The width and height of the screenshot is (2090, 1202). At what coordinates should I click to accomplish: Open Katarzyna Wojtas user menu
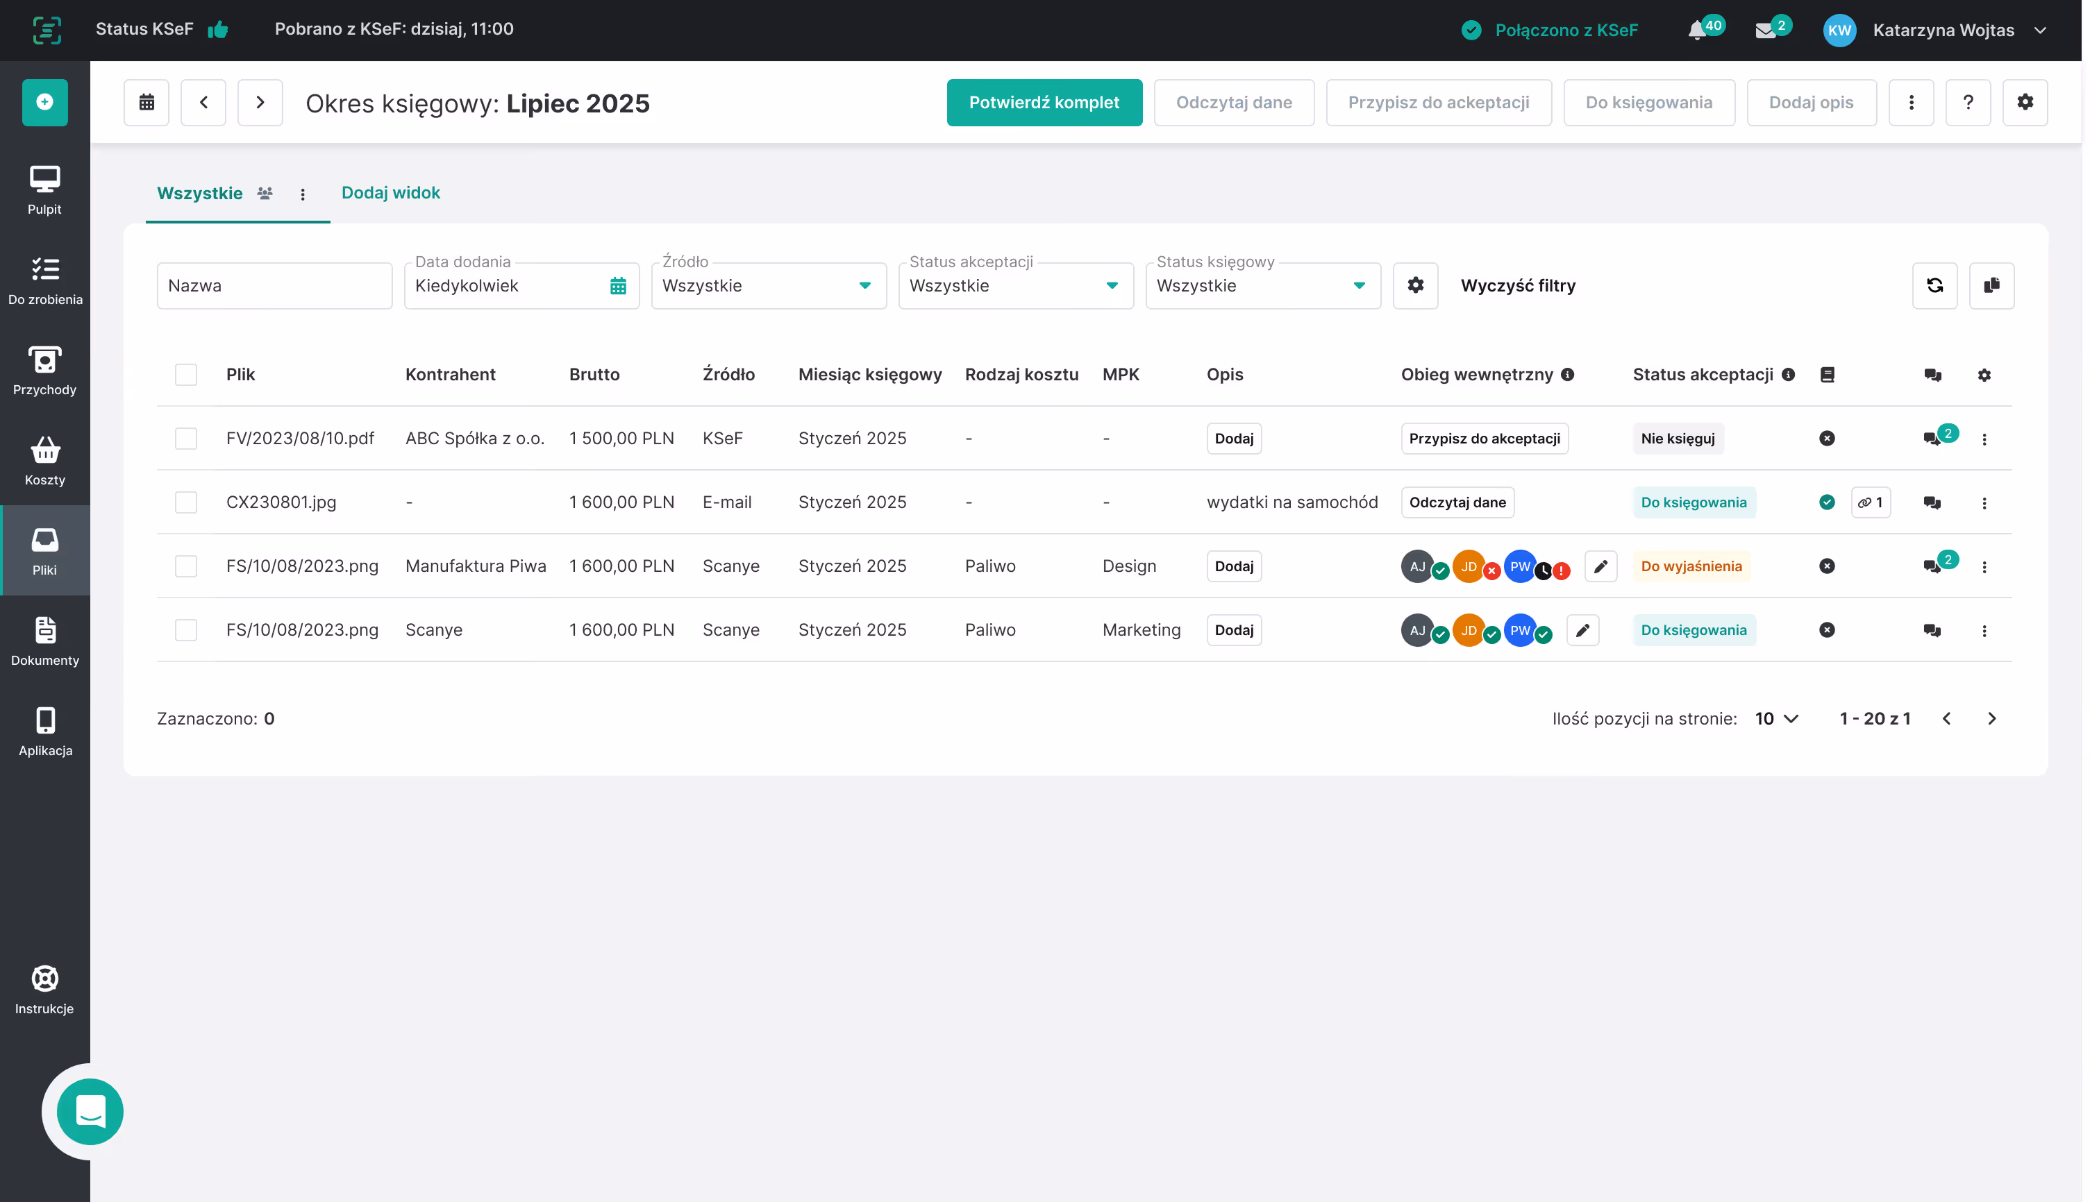click(1934, 31)
